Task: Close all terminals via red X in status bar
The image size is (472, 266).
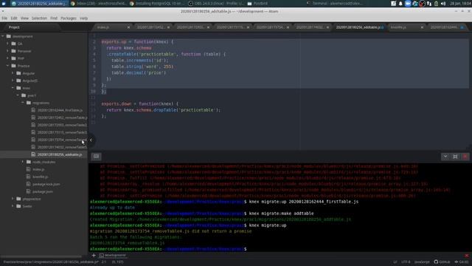Action: tap(467, 255)
